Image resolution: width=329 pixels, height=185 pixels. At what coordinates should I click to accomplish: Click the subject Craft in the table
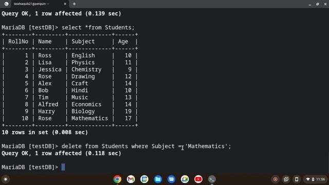click(80, 83)
